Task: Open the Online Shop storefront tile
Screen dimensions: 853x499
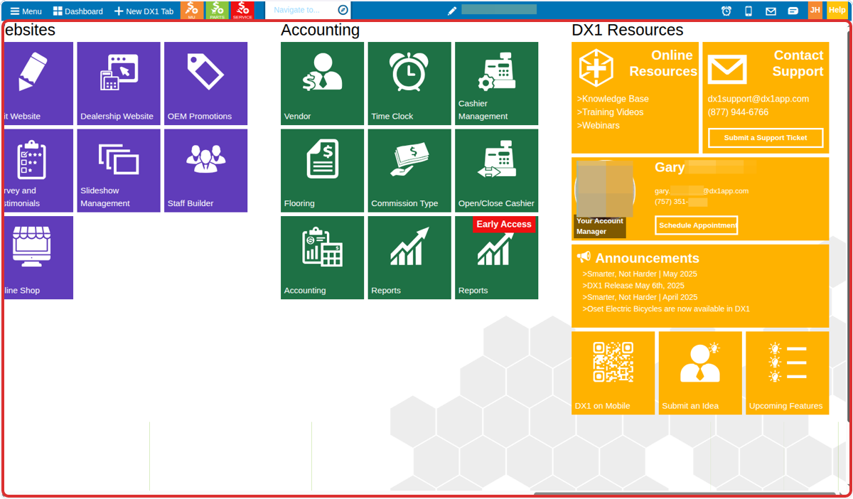Action: click(38, 257)
